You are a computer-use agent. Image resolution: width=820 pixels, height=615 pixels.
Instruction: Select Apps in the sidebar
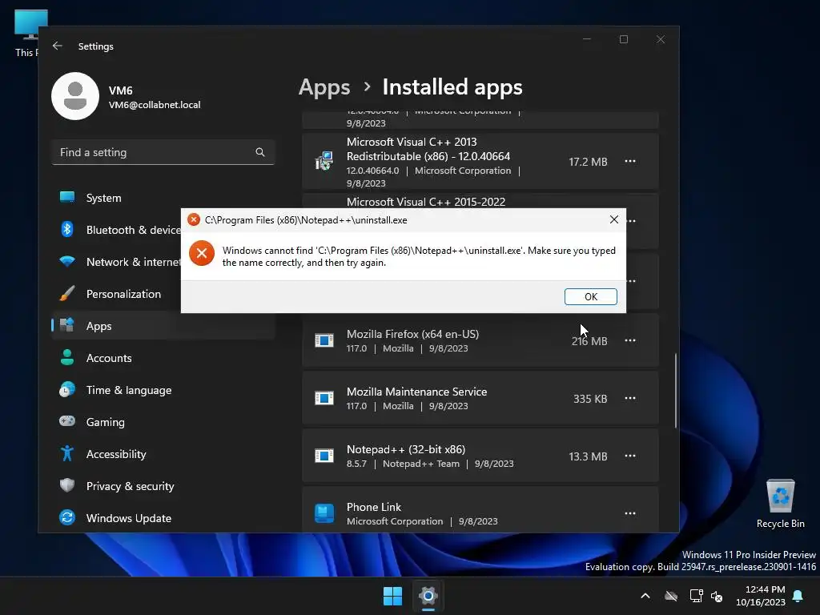click(163, 326)
